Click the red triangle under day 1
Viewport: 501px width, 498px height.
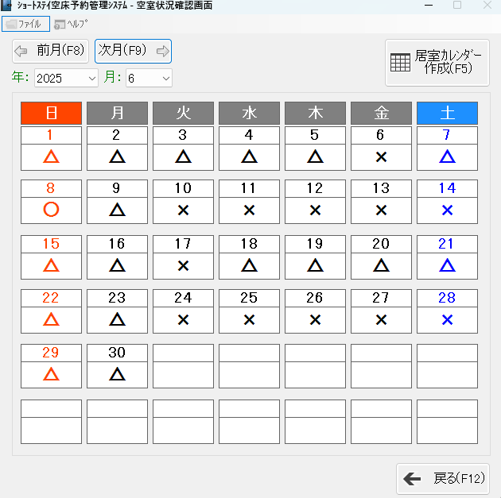pos(51,156)
